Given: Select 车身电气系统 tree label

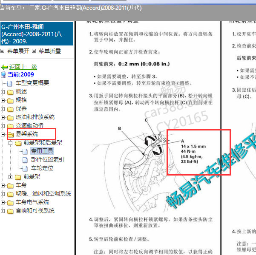Looking at the screenshot, I should (32, 202).
